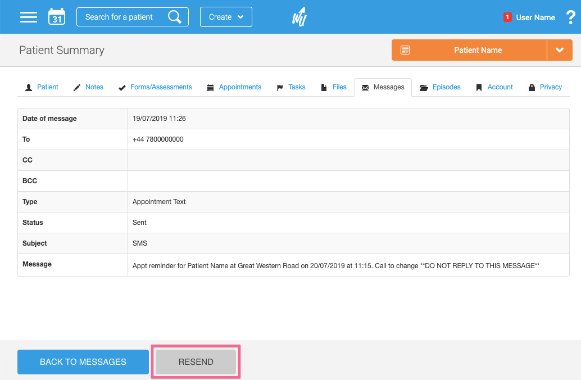
Task: Click the patient record icon on orange bar
Action: click(x=405, y=50)
